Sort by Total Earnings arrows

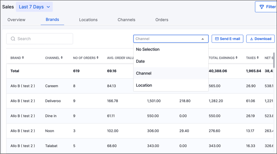[x=236, y=58]
